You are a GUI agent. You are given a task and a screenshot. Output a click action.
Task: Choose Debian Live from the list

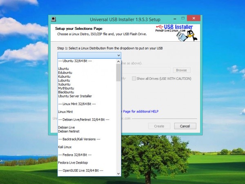click(x=67, y=127)
